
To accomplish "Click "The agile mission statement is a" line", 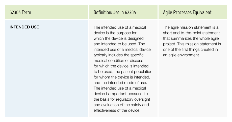I will pyautogui.click(x=191, y=27).
